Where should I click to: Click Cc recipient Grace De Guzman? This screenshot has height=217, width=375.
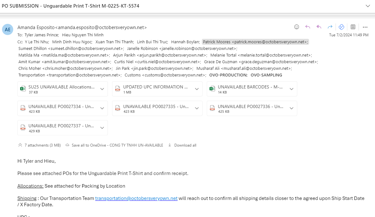tap(261, 62)
